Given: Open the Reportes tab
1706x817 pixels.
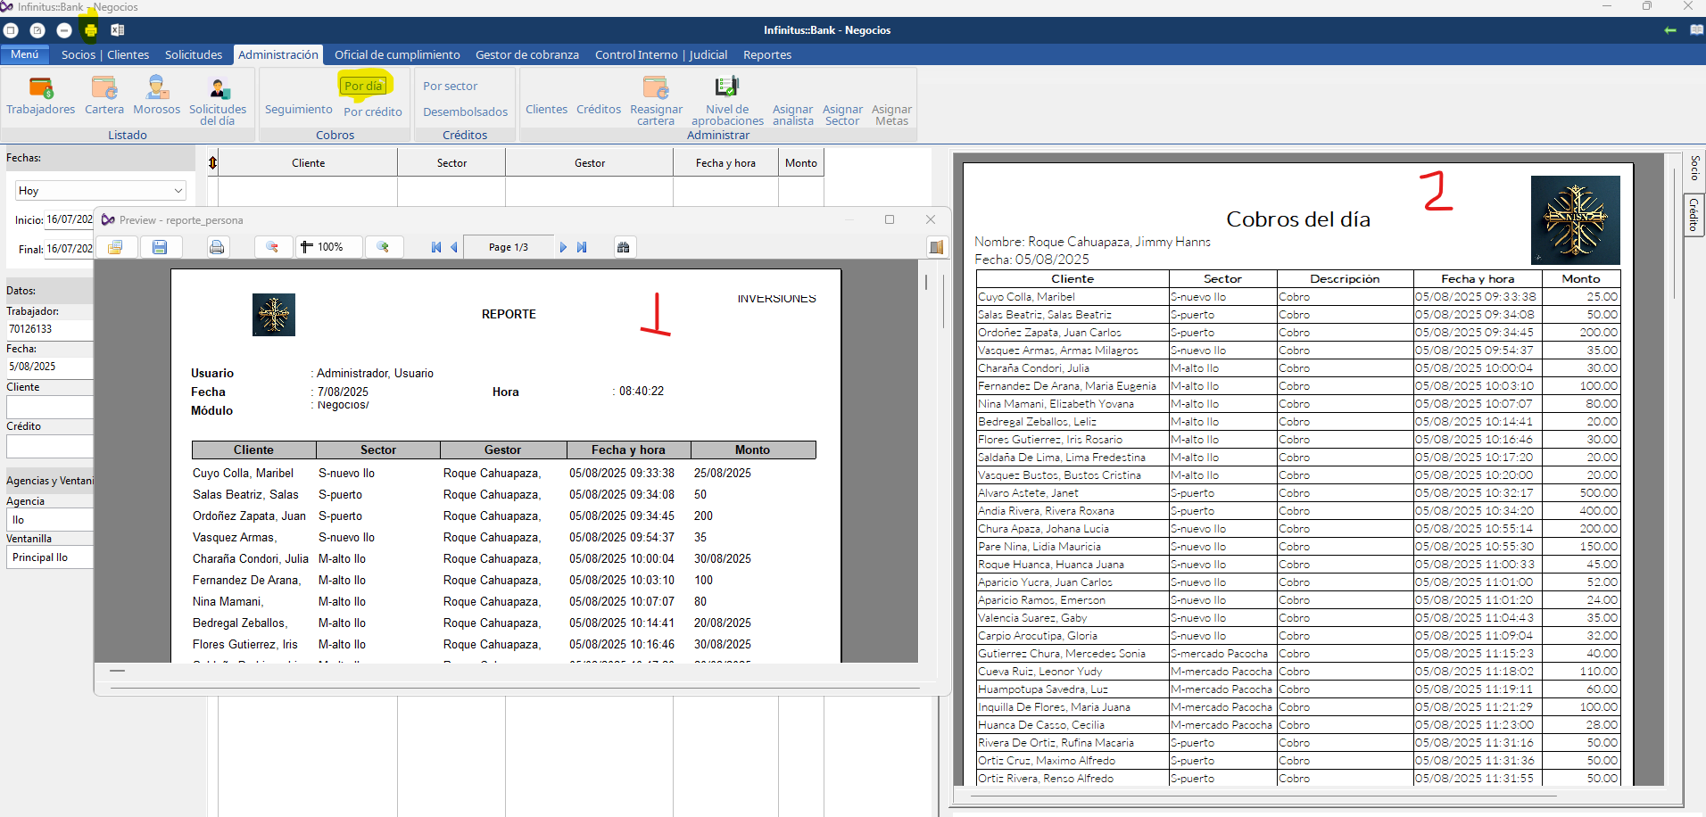Looking at the screenshot, I should 766,55.
